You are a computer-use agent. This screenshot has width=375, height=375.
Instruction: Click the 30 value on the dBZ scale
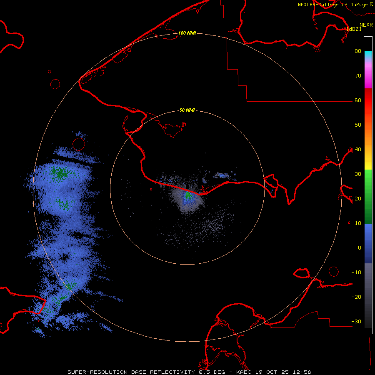(358, 174)
